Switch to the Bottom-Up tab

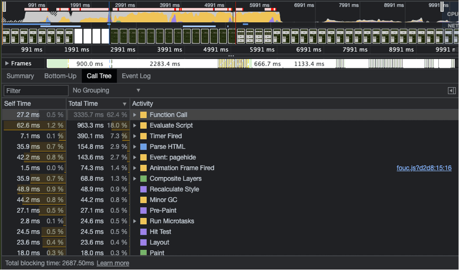coord(60,76)
